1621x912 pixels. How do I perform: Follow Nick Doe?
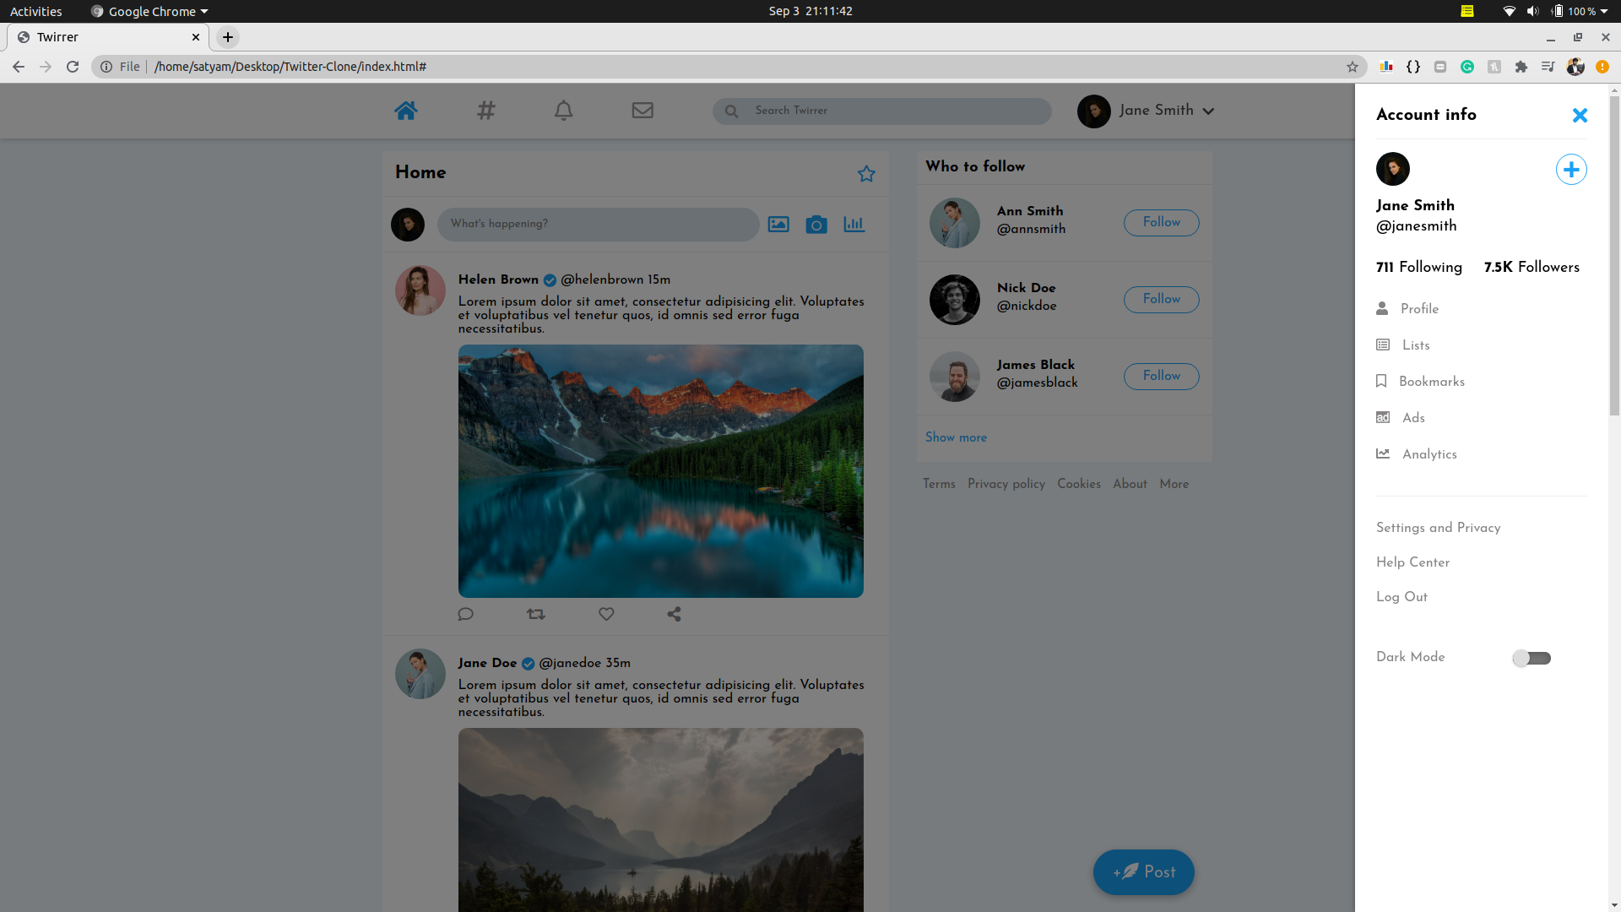tap(1161, 300)
